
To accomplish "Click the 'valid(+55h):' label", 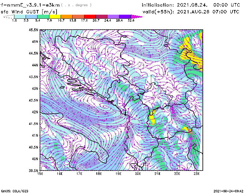I will coord(158,12).
